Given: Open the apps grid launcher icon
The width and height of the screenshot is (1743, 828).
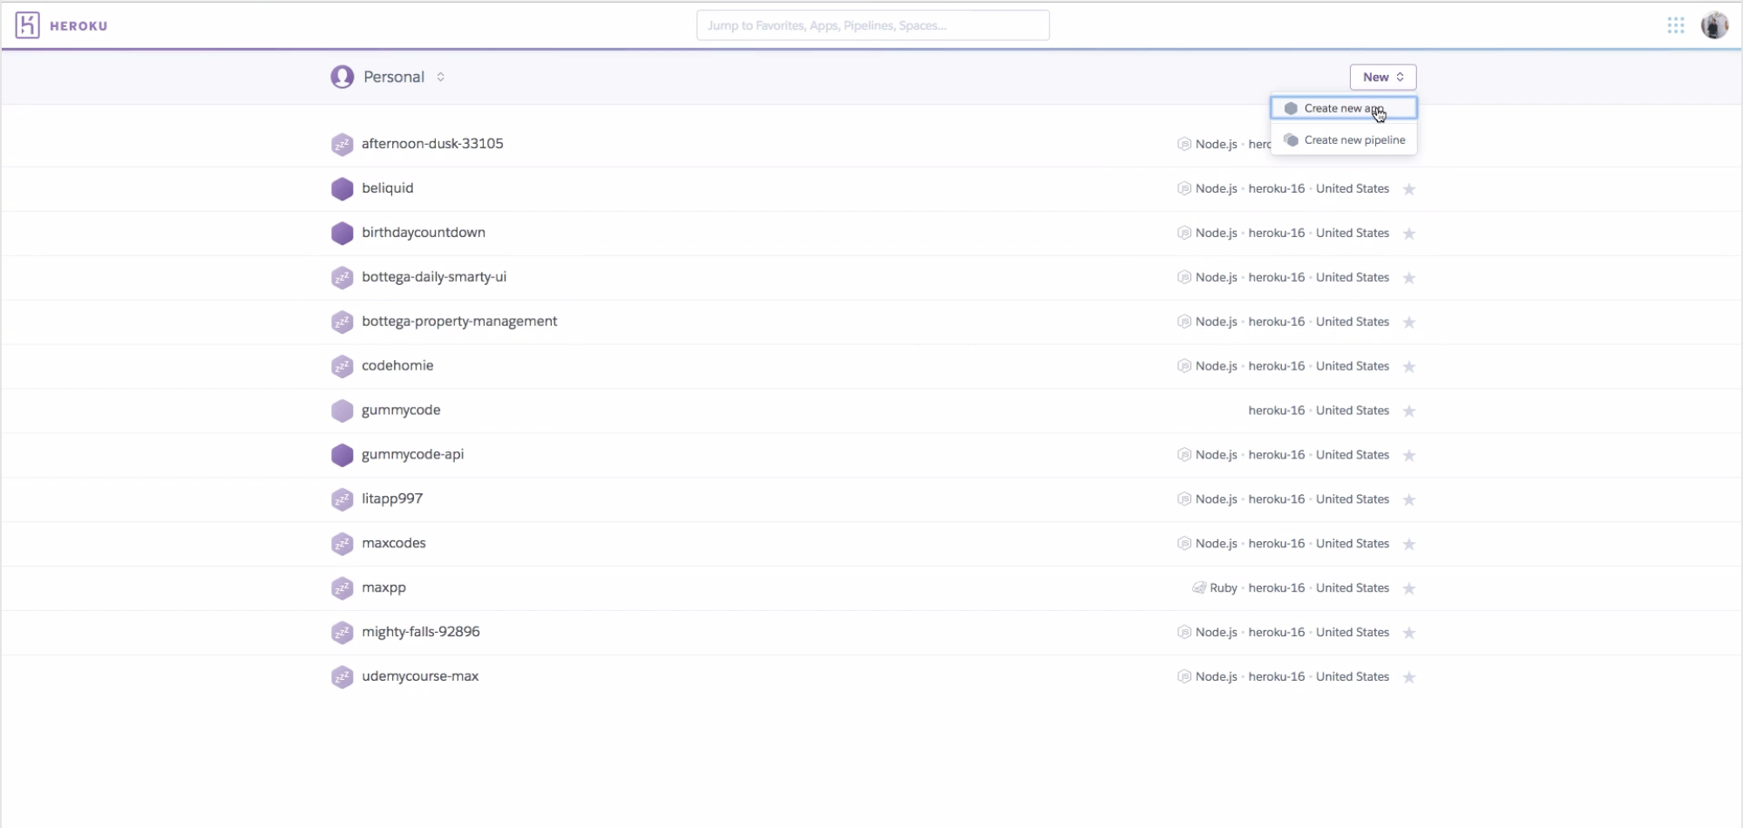Looking at the screenshot, I should coord(1675,25).
